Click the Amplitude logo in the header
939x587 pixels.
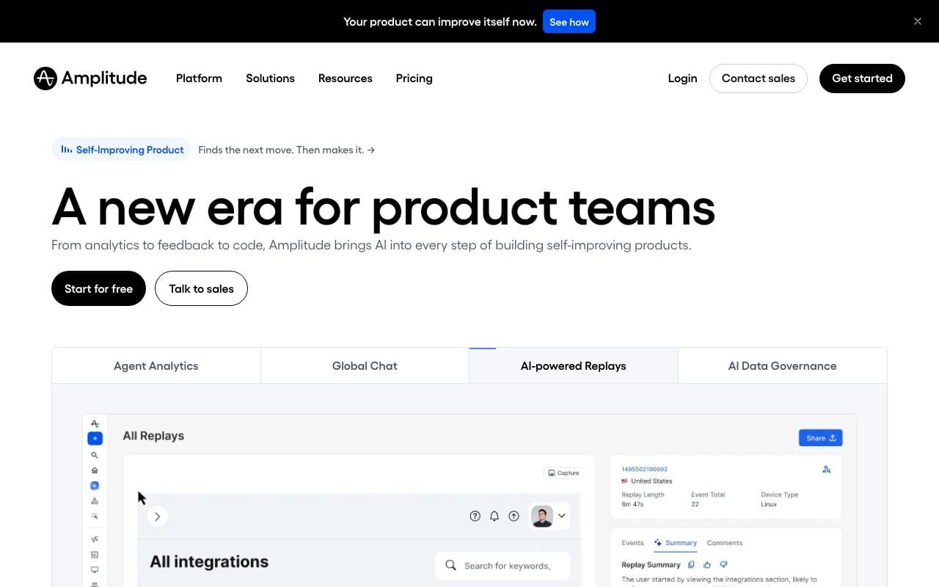pyautogui.click(x=90, y=79)
